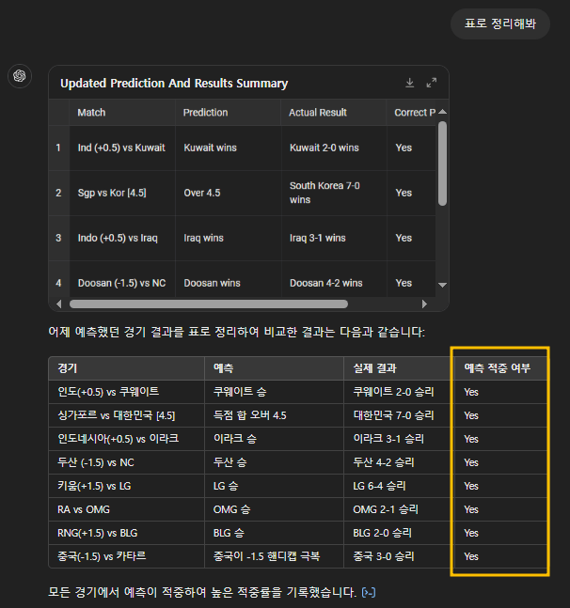Select cell OMG 2-1 승리
570x608 pixels.
(x=399, y=509)
